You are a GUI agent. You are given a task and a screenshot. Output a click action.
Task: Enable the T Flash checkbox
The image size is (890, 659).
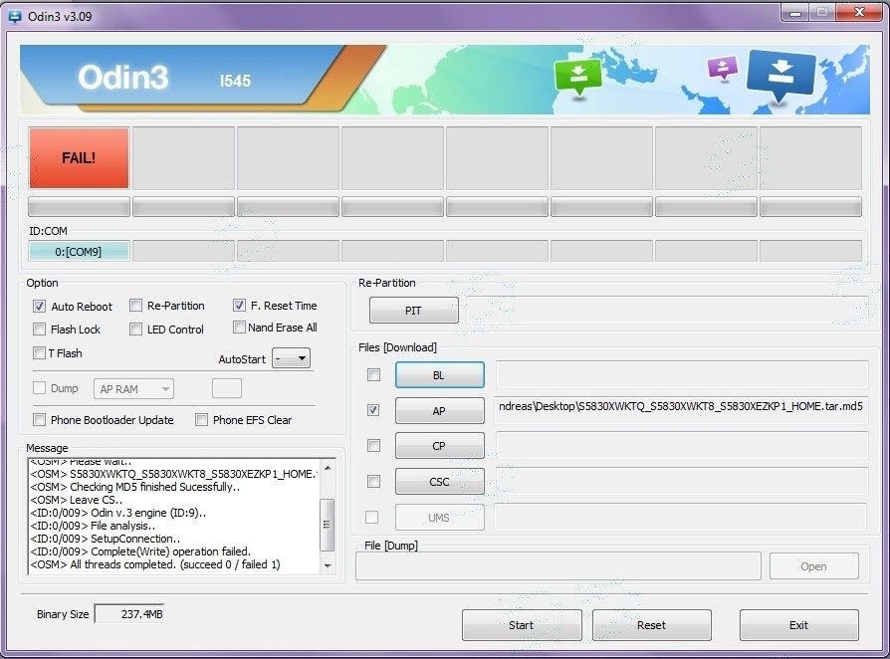(x=39, y=353)
